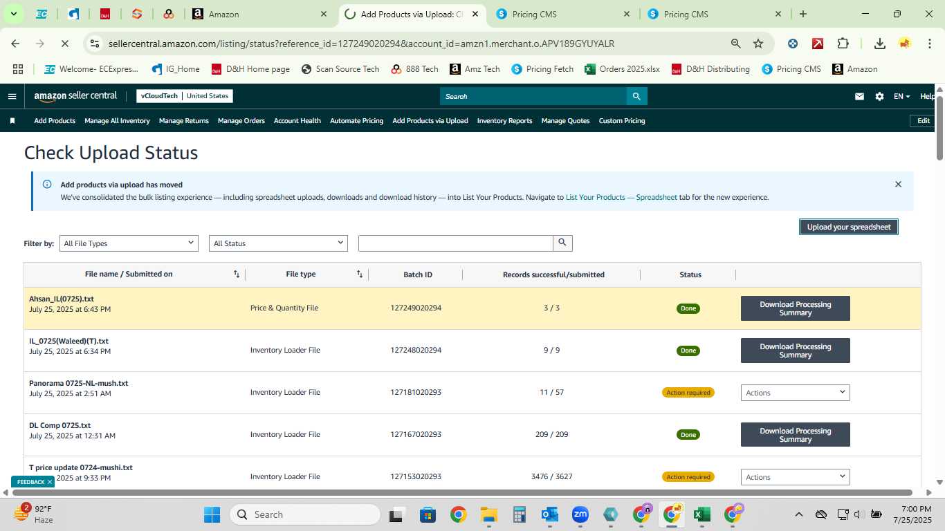Download Processing Summary for DL Comp 0725.txt
Viewport: 945px width, 531px height.
coord(796,435)
